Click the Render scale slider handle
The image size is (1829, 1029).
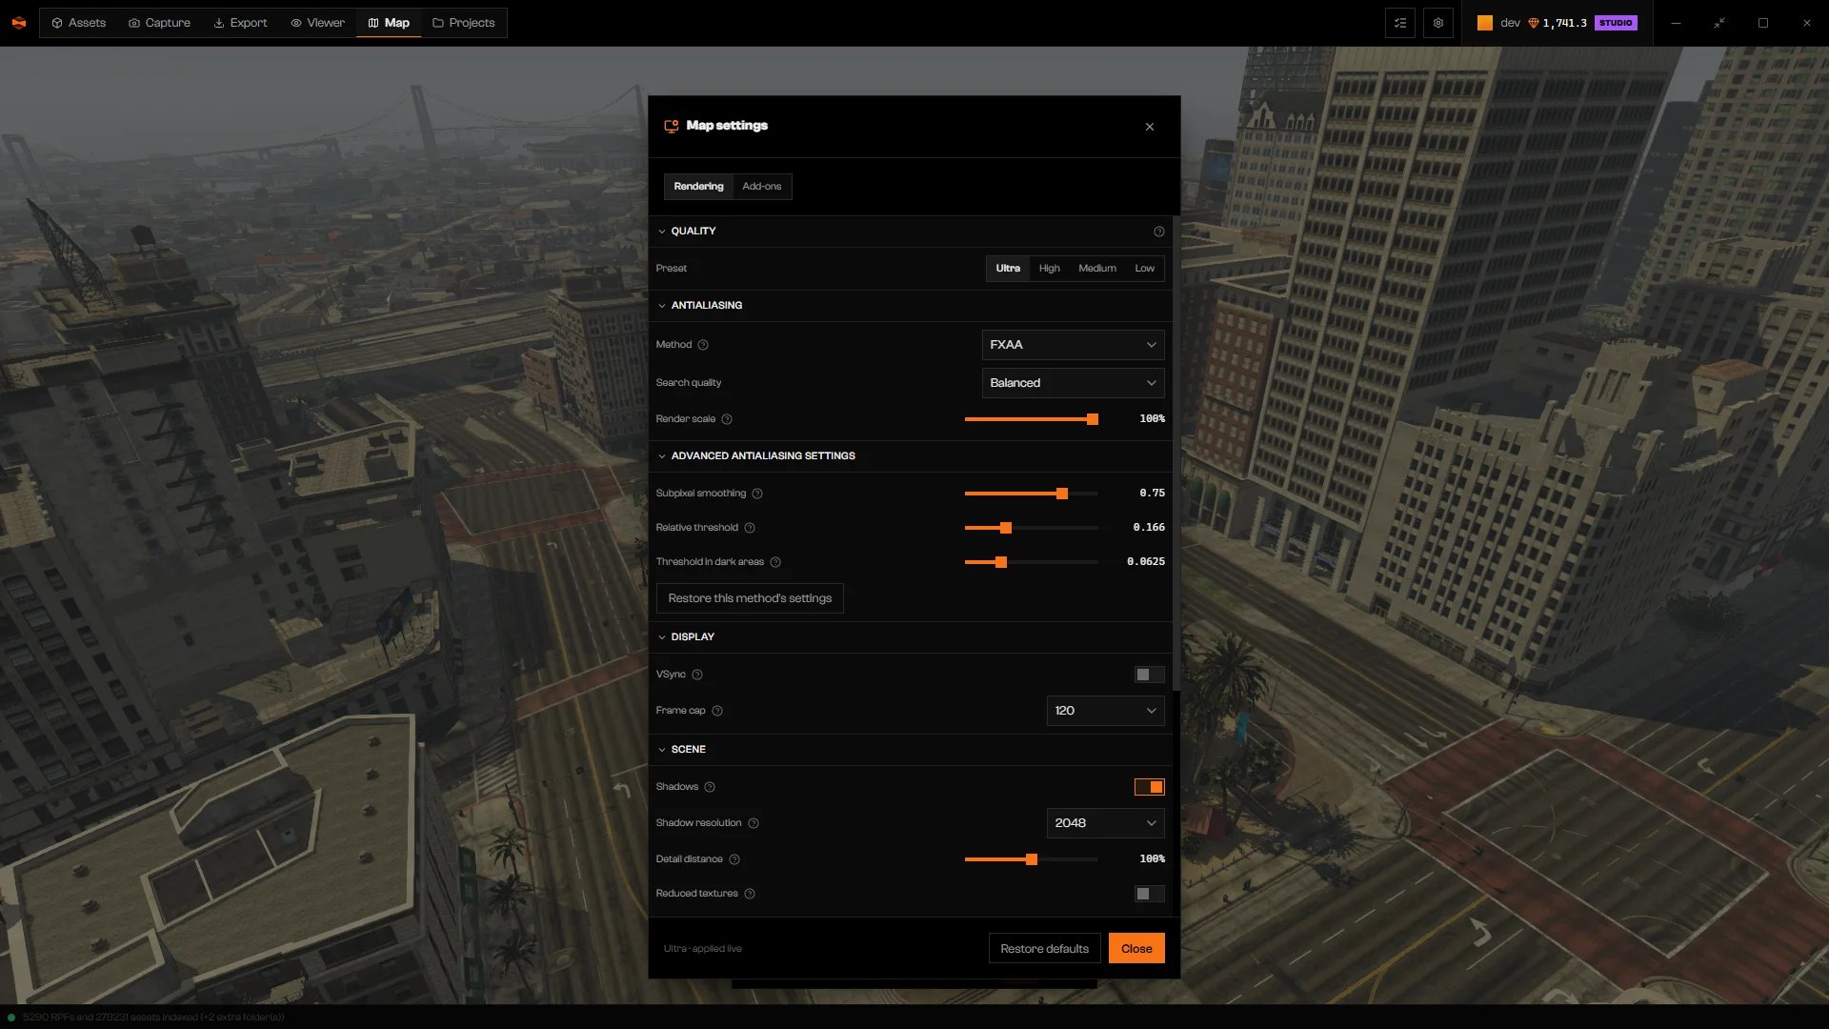[1093, 419]
